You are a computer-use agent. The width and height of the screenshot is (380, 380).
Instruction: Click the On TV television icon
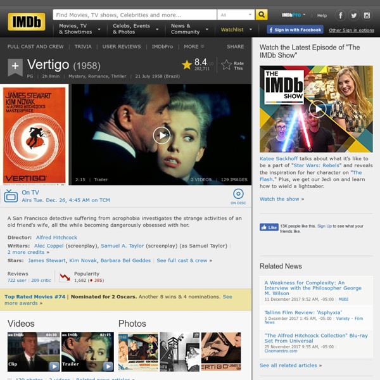pos(11,196)
